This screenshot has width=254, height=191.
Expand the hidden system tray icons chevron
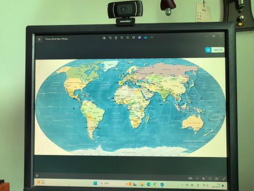coord(182,185)
